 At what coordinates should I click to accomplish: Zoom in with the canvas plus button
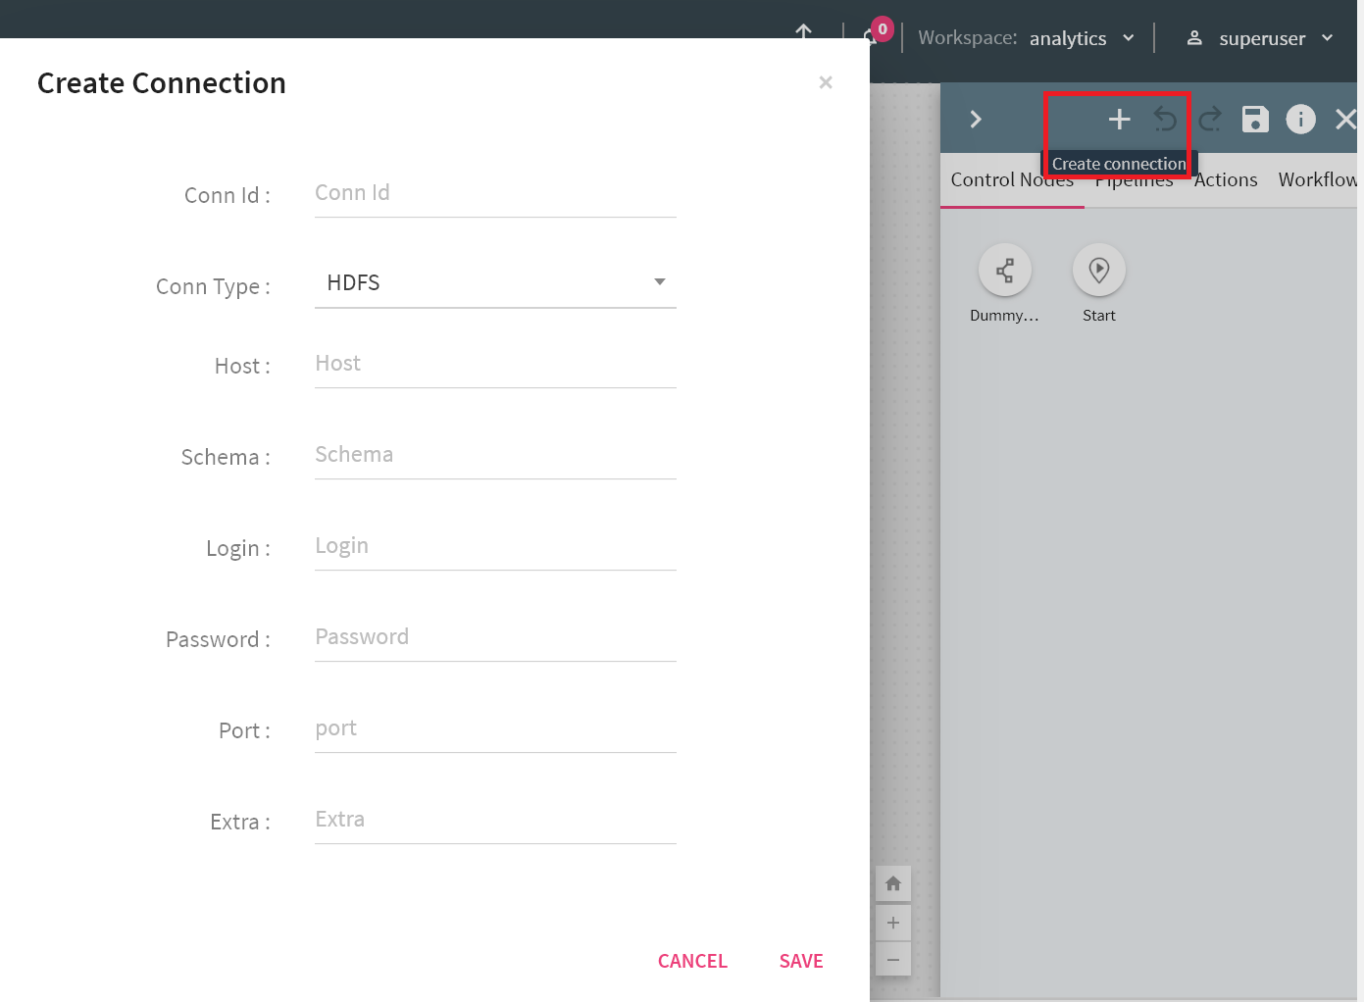(893, 923)
